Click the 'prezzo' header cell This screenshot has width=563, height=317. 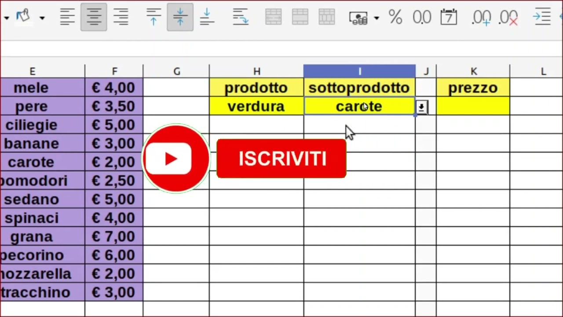coord(473,88)
